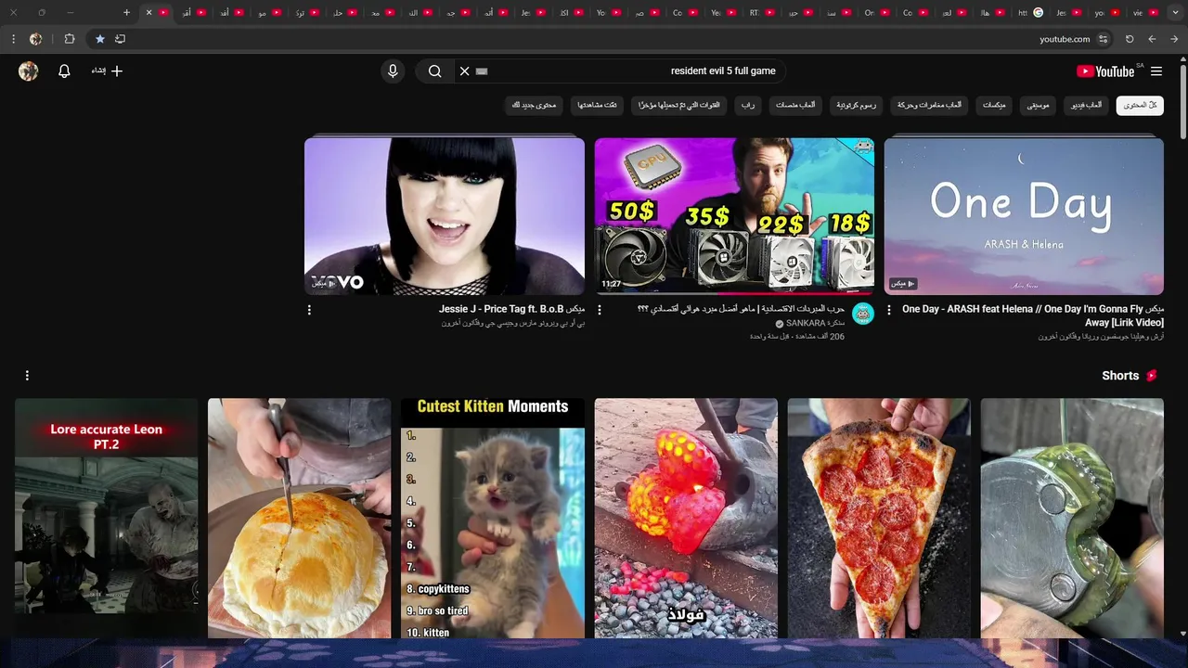The width and height of the screenshot is (1188, 668).
Task: Switch to the 'vie' YouTube tab
Action: (x=1145, y=12)
